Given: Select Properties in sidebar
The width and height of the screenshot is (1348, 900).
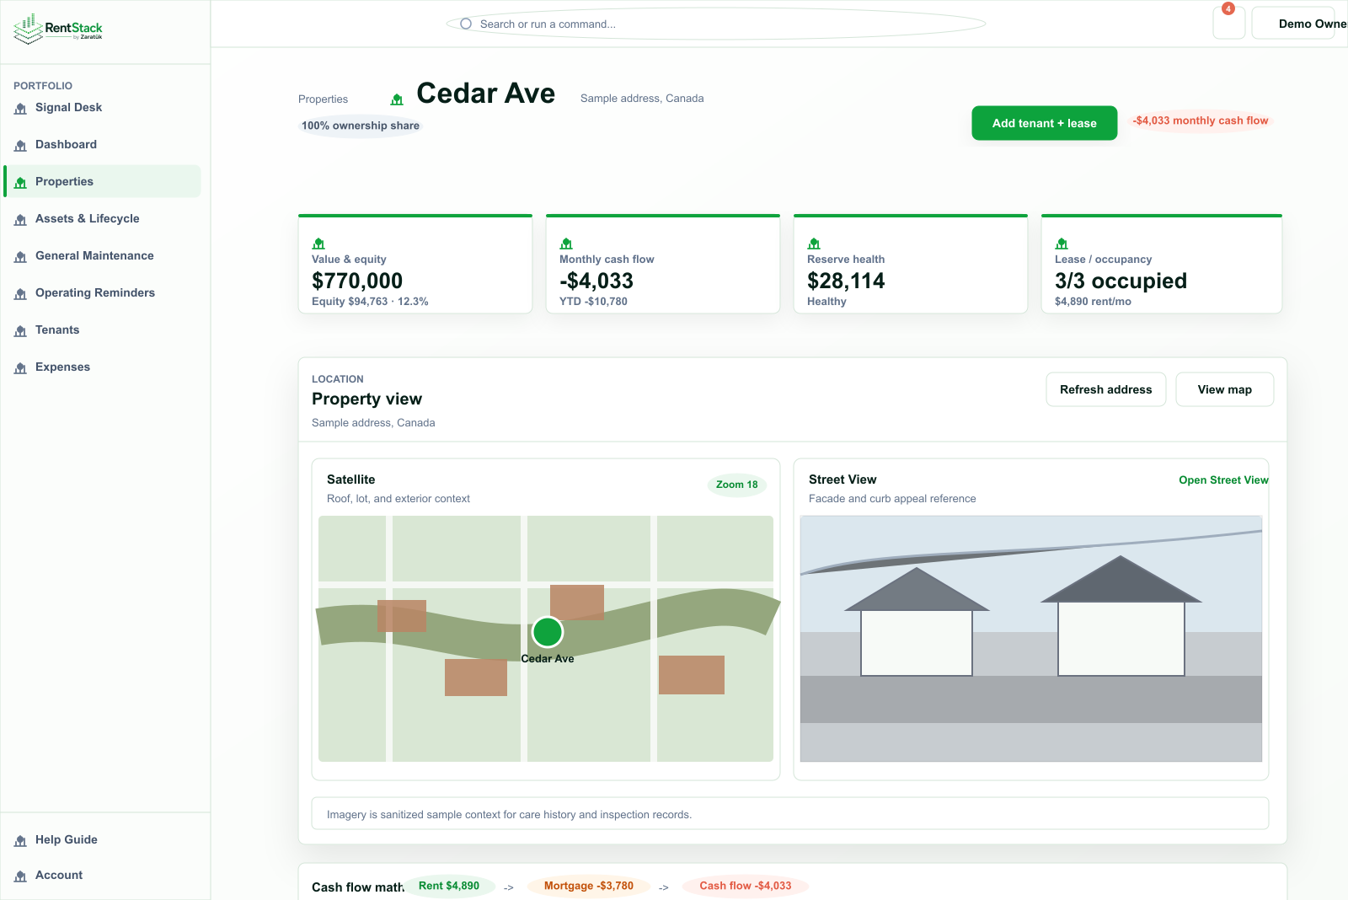Looking at the screenshot, I should point(103,181).
